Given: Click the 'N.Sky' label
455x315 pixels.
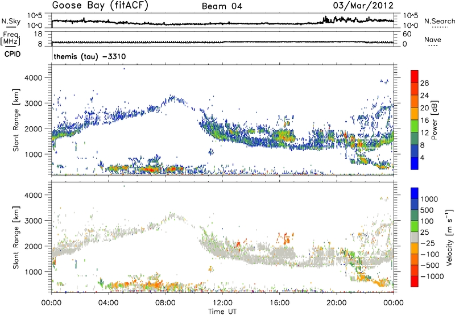Looking at the screenshot, I should (x=11, y=21).
